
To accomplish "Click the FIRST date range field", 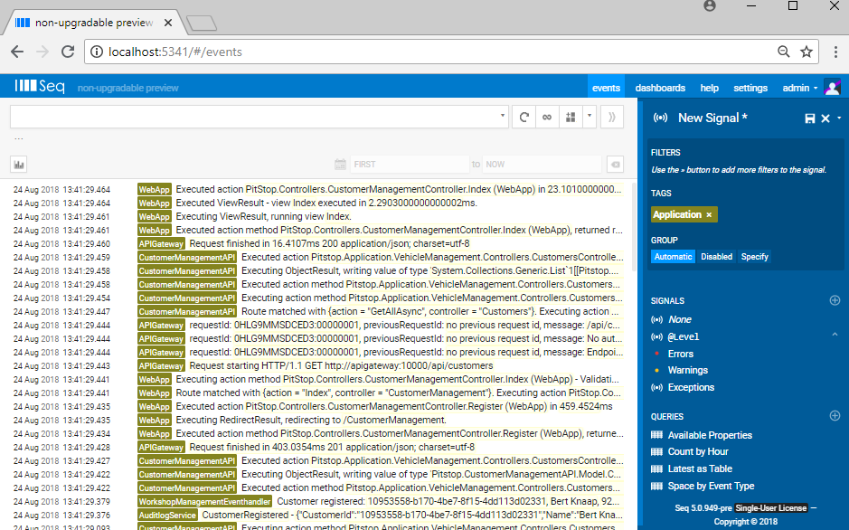I will point(410,164).
